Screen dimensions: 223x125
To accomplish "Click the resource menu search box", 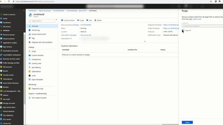I will 42,21.
